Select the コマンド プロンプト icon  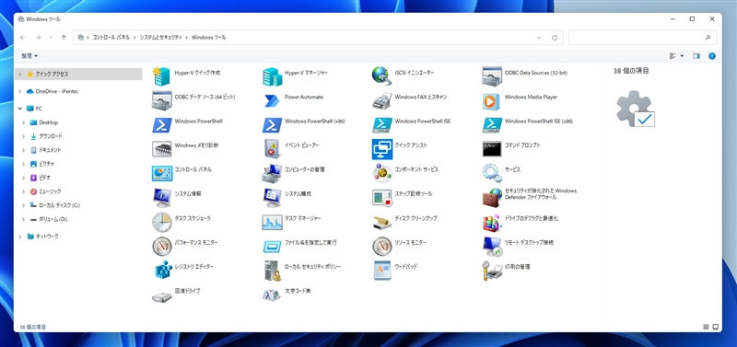tap(492, 149)
